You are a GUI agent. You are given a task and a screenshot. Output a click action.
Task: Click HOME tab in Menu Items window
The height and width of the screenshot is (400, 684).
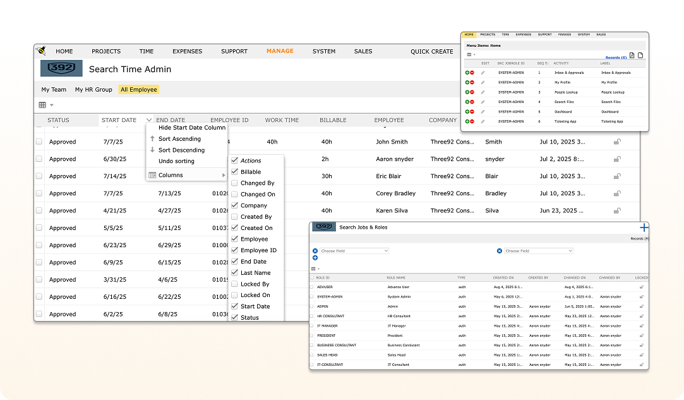pos(469,35)
